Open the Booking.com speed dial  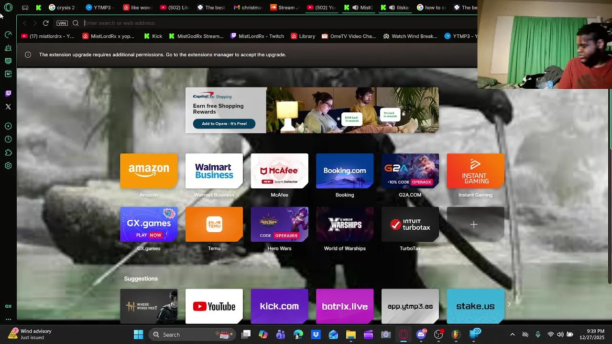(345, 171)
